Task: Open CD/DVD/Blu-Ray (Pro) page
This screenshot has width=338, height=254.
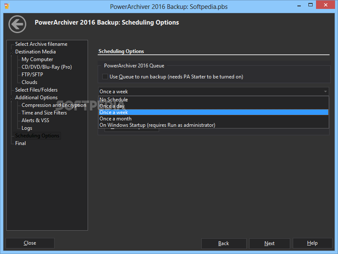Action: tap(47, 67)
